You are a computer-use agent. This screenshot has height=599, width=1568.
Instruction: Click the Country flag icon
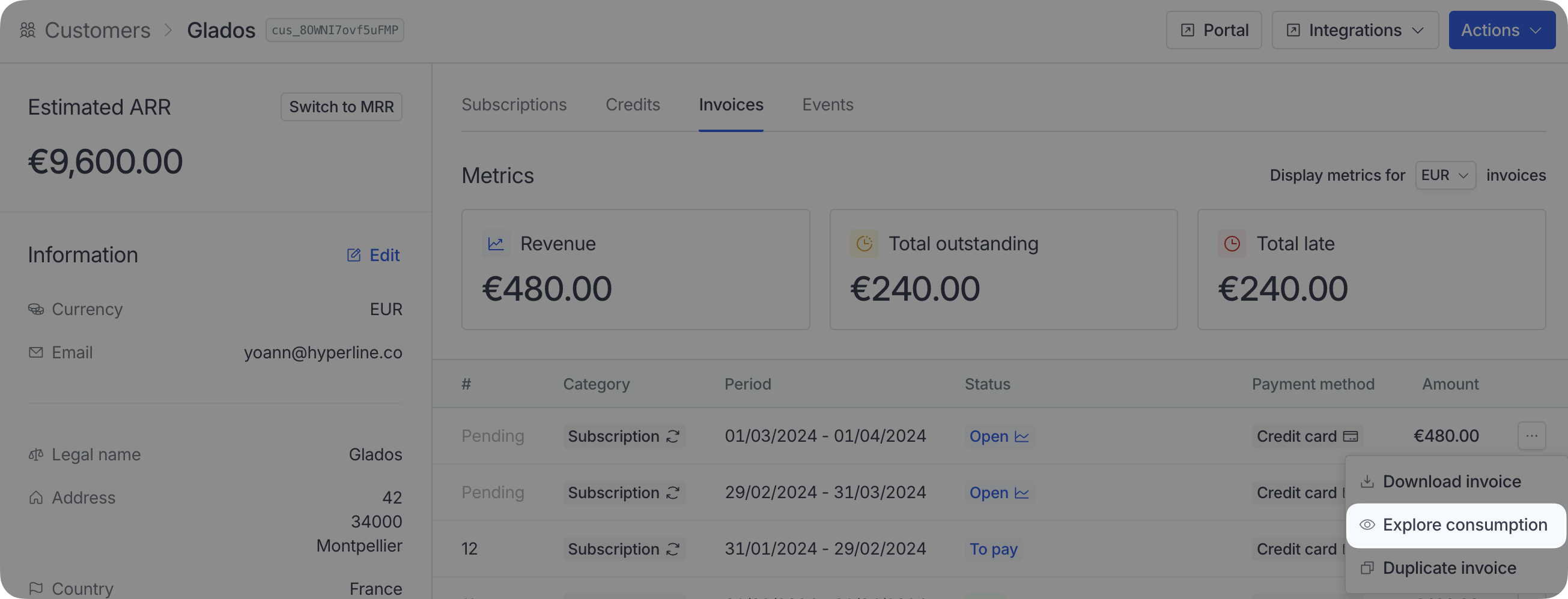pos(36,589)
